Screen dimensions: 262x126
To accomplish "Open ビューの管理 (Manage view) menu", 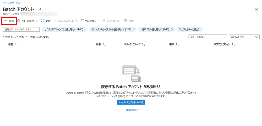I will tap(28, 21).
